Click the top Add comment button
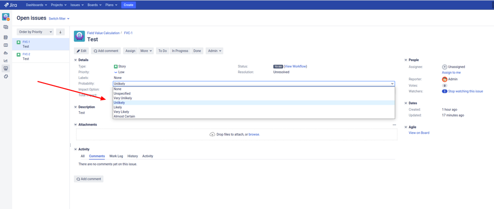 [x=106, y=51]
